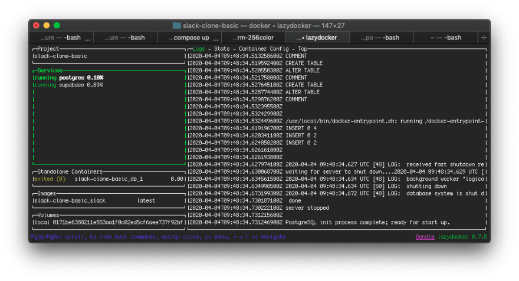Open the Container Config tab

[x=264, y=48]
